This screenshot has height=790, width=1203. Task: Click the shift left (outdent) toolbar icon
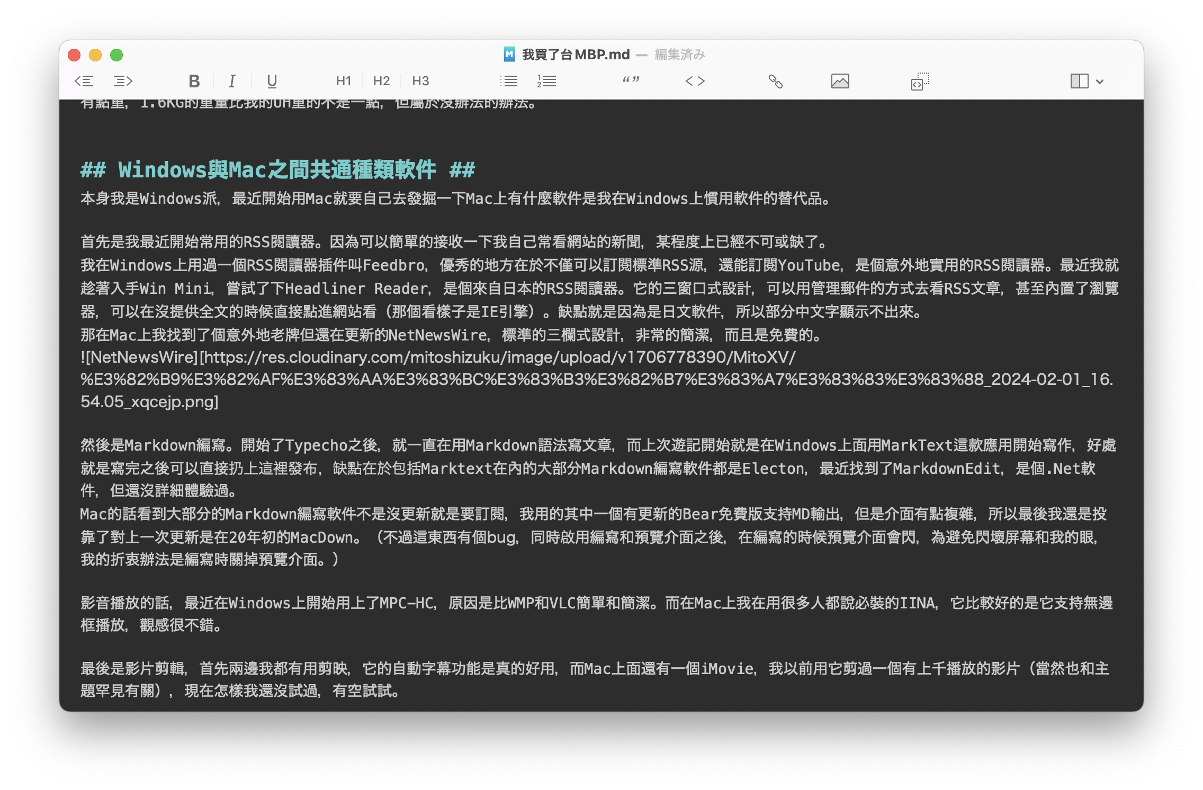point(84,81)
